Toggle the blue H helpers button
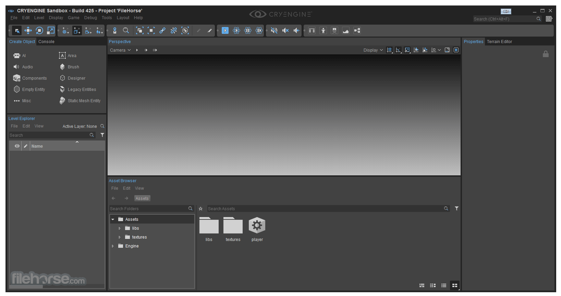The image size is (561, 296). pyautogui.click(x=456, y=50)
